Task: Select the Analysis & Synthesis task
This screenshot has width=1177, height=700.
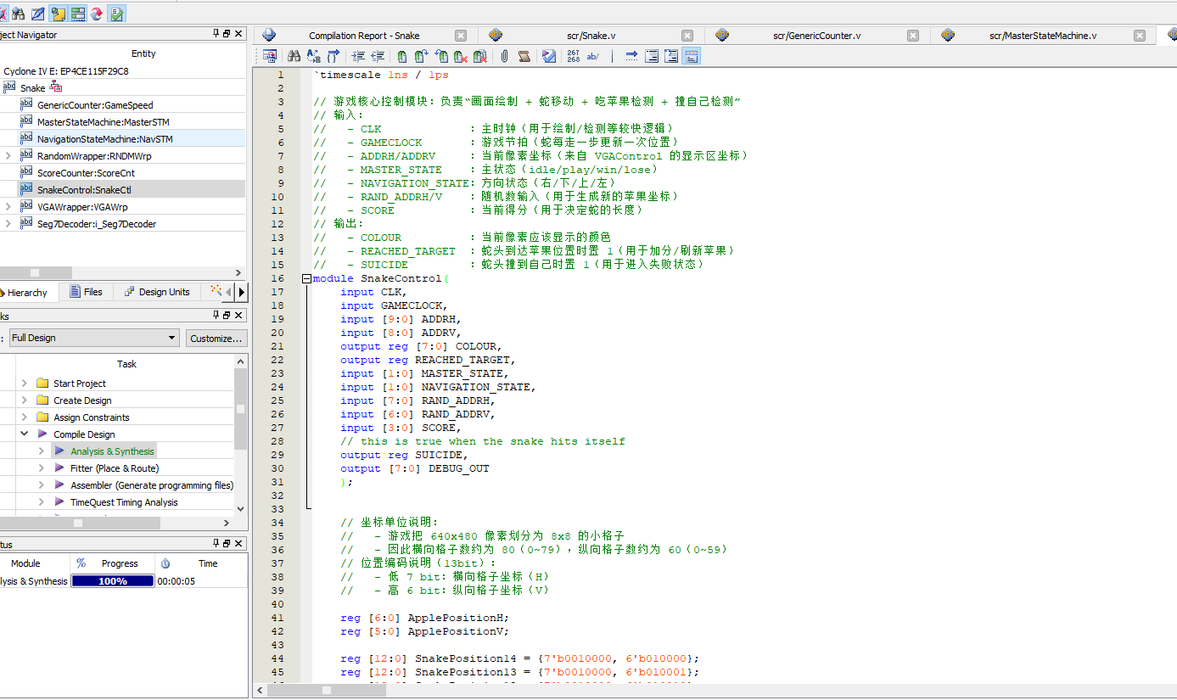Action: pyautogui.click(x=112, y=451)
